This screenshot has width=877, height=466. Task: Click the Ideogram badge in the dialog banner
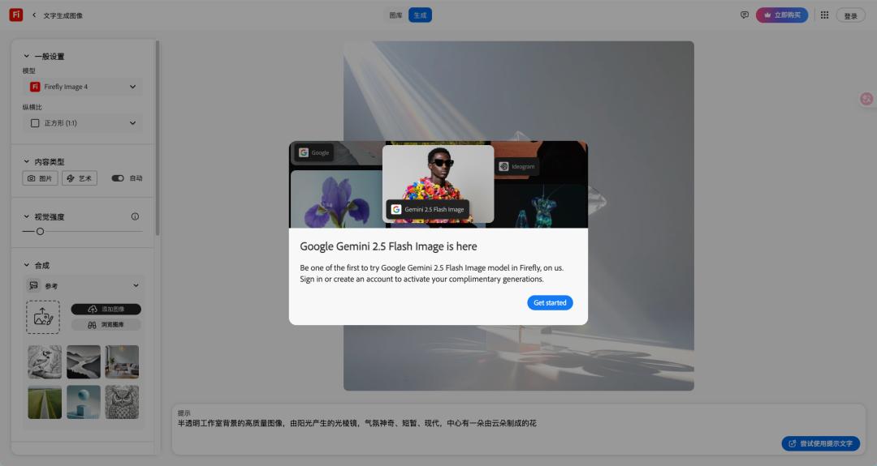tap(516, 166)
